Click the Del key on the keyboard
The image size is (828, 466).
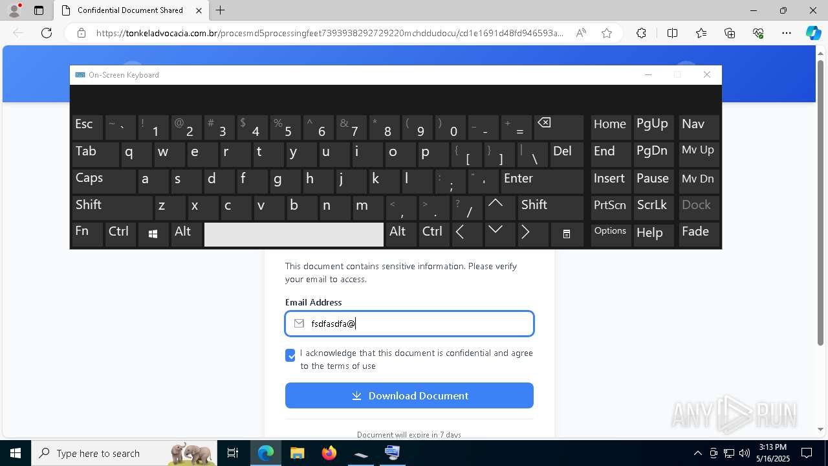tap(567, 153)
